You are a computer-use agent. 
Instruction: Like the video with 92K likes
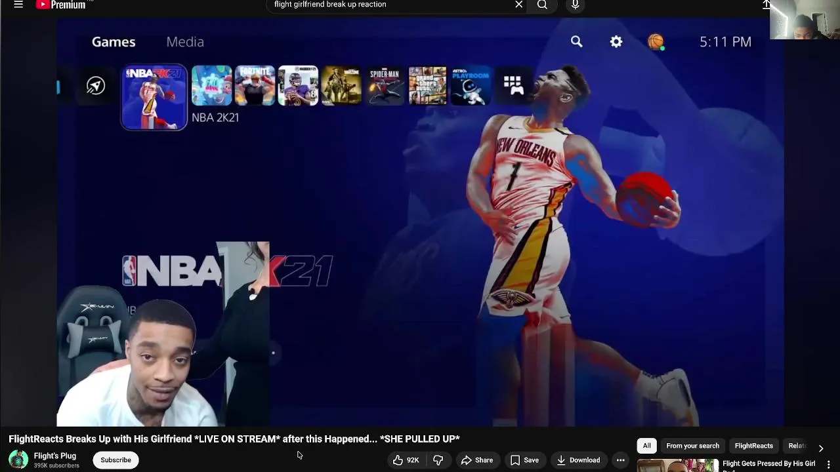coord(406,460)
